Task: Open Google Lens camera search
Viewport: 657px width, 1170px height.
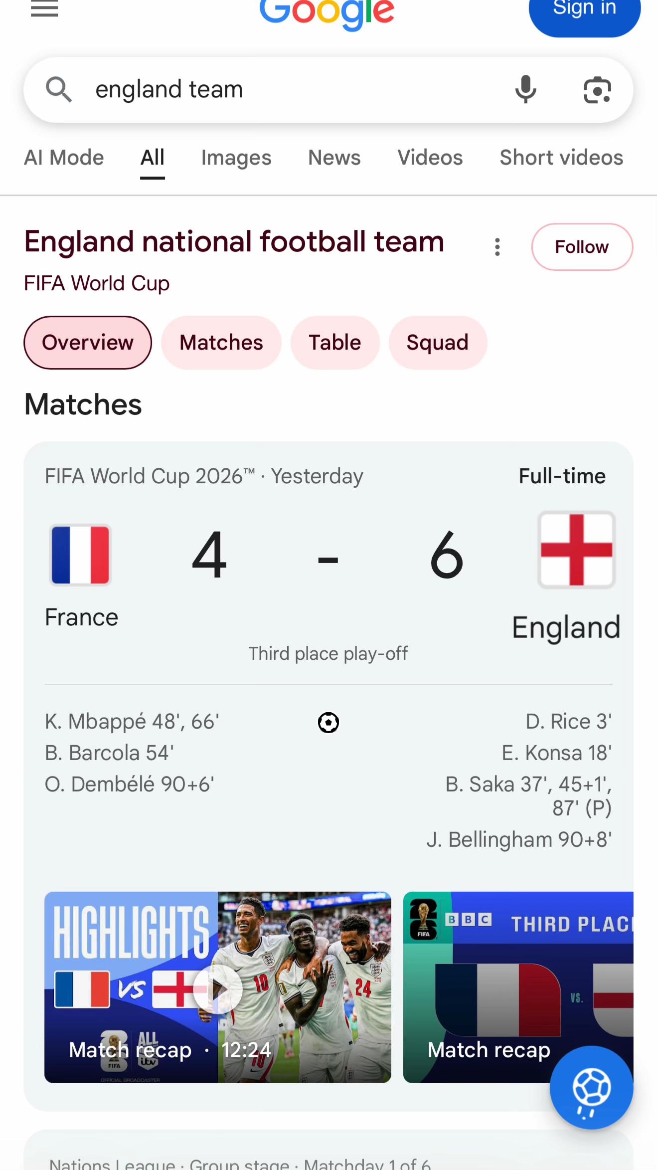Action: 597,90
